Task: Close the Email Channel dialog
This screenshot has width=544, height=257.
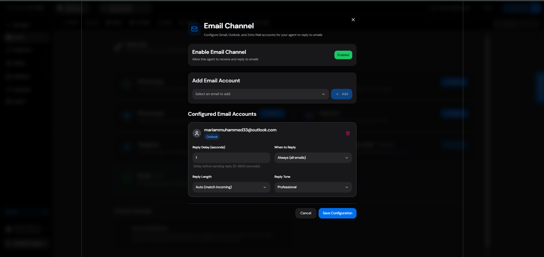Action: (x=353, y=20)
